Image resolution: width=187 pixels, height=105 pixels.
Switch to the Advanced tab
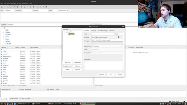[93, 31]
